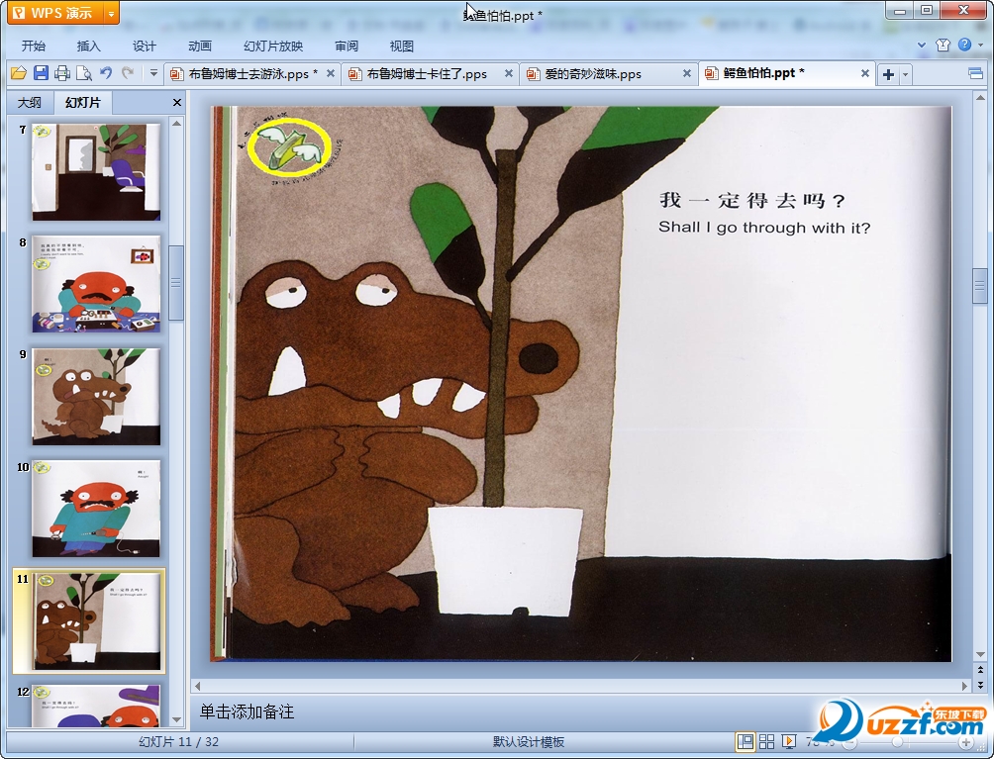Screen dimensions: 994x759
Task: Go to previous slide with double-up arrow
Action: (x=980, y=670)
